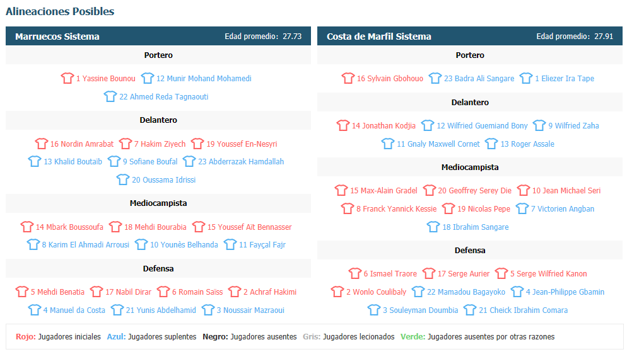Click the red shirt icon beside Mehdi Benatia

click(x=22, y=292)
